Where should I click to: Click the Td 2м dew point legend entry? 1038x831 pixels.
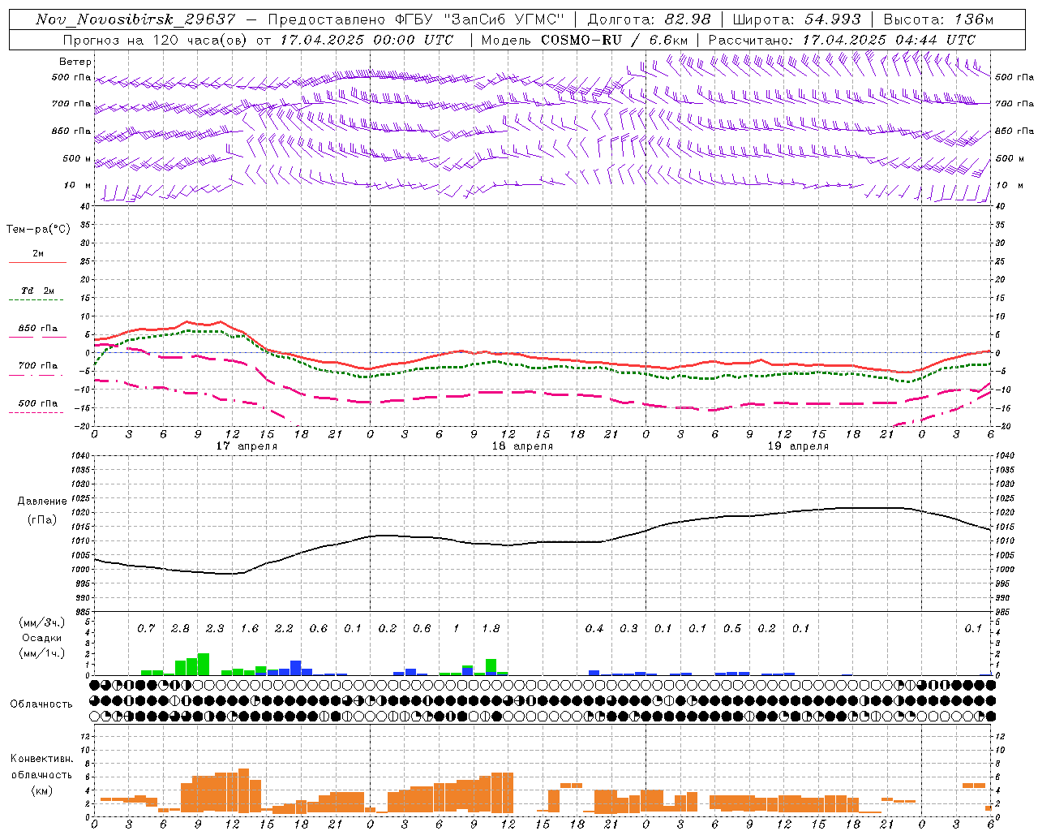click(38, 291)
